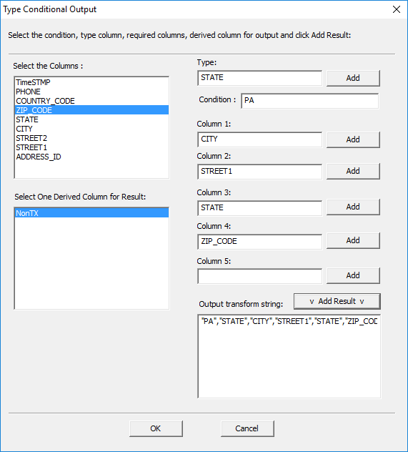Click Add button for Column 3
The width and height of the screenshot is (408, 452).
point(353,207)
